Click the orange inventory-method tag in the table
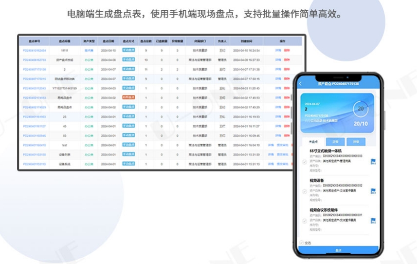This screenshot has width=417, height=264. coord(128,97)
